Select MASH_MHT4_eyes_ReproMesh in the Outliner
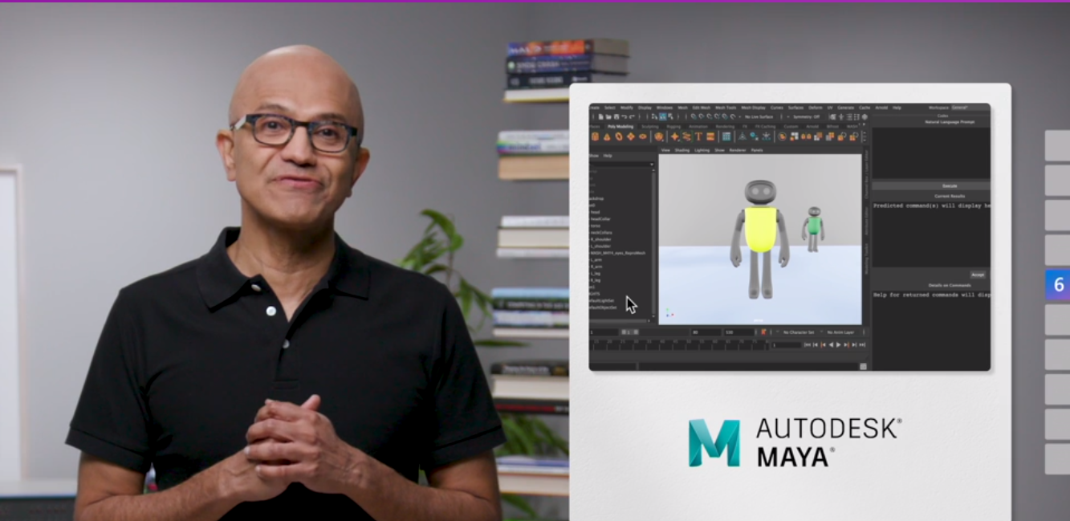This screenshot has height=521, width=1070. (x=617, y=253)
